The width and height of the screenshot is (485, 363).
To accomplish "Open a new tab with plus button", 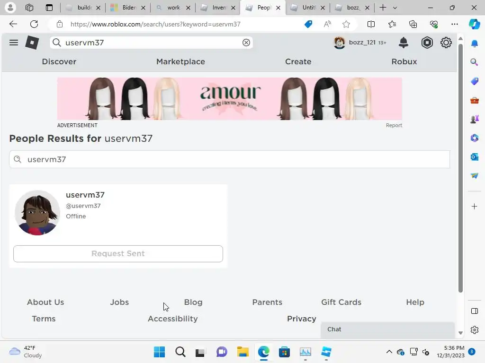I will 383,8.
